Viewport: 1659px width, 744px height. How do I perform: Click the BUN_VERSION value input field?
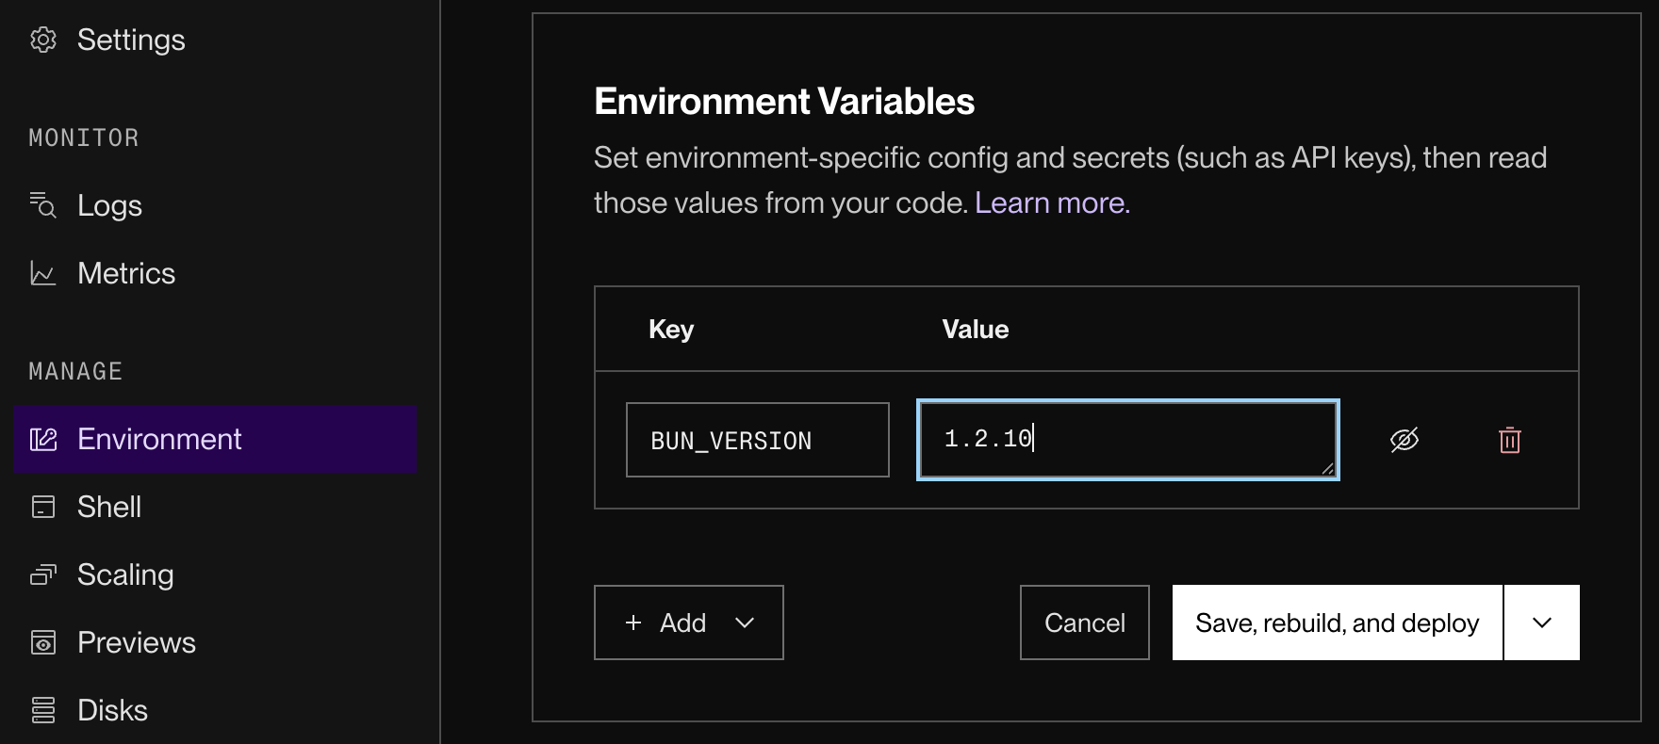(1127, 440)
